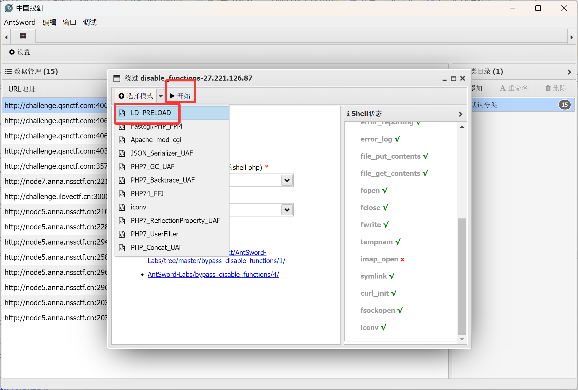Choose PHP7_GC_UAF mode option

[153, 167]
